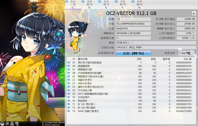Click the blue status icon for attribute F2
The image size is (198, 126).
click(x=68, y=108)
